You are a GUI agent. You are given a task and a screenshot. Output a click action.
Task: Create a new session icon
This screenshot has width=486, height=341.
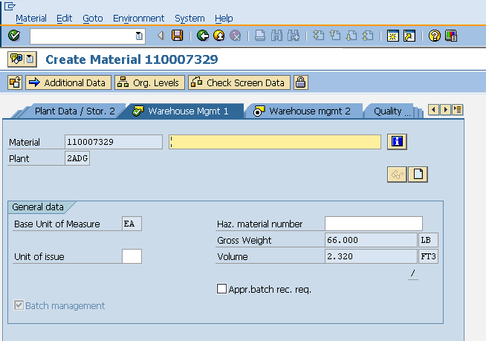coord(392,36)
